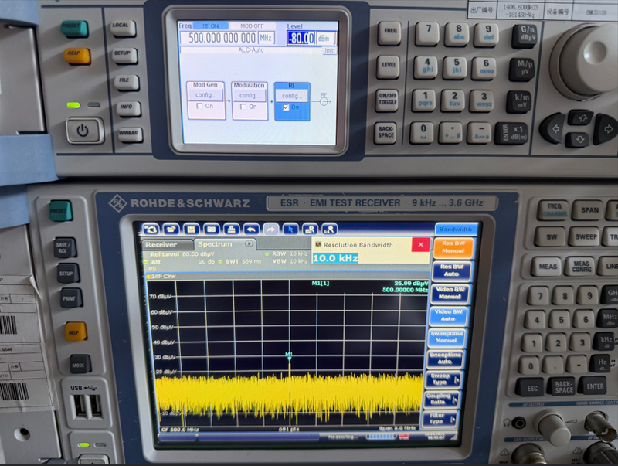Enable the Modulation On checkbox
The height and width of the screenshot is (466, 618).
(x=243, y=107)
